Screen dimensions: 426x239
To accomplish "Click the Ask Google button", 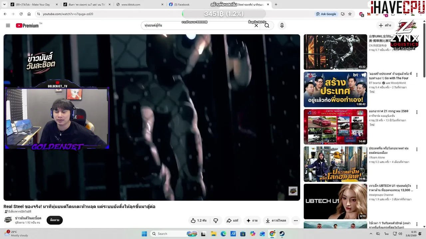I will pyautogui.click(x=326, y=14).
